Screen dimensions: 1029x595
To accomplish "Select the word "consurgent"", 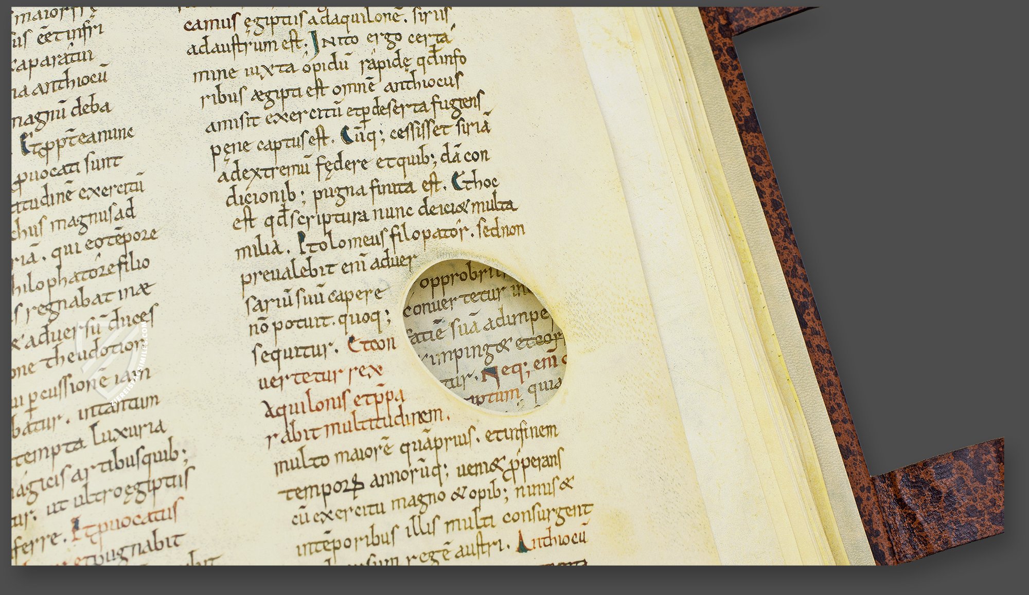I will point(547,515).
